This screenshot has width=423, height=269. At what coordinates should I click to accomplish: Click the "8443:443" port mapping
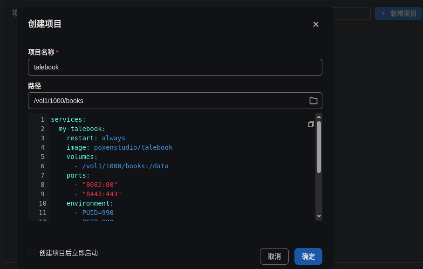(102, 194)
